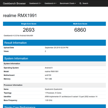Click the blue System Information section header
Viewport: 108px width, 108px height.
(54, 58)
